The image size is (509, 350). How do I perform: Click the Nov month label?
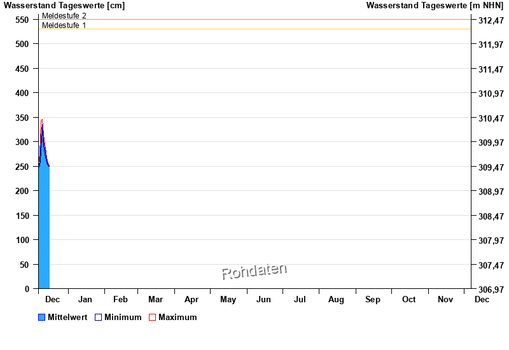coord(445,300)
